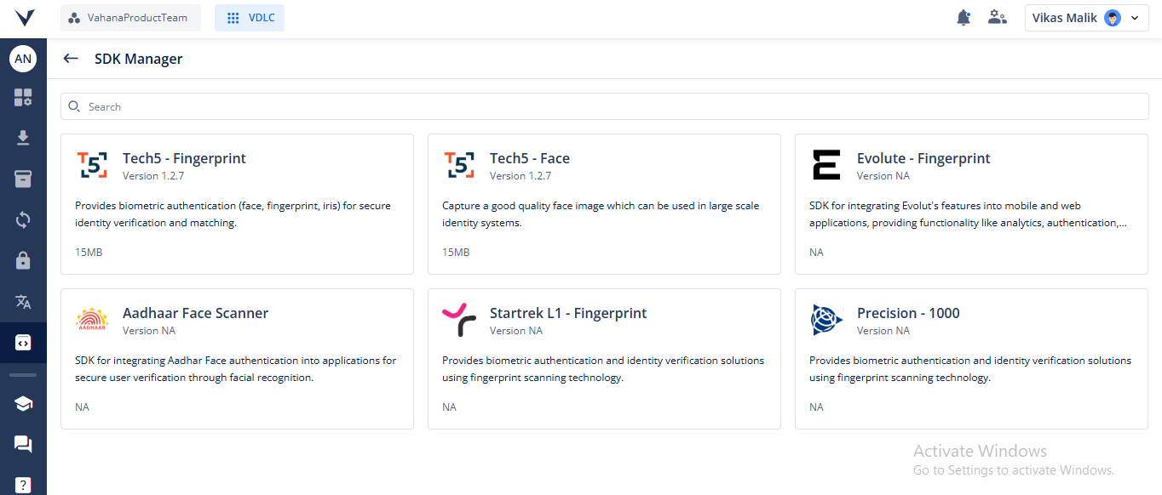Open the Precision - 1000 SDK title

[908, 313]
